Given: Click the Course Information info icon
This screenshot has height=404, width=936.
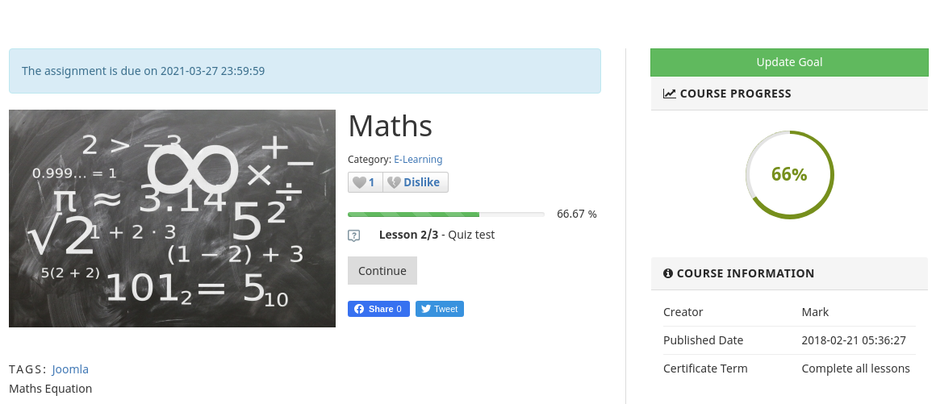Looking at the screenshot, I should coord(668,273).
